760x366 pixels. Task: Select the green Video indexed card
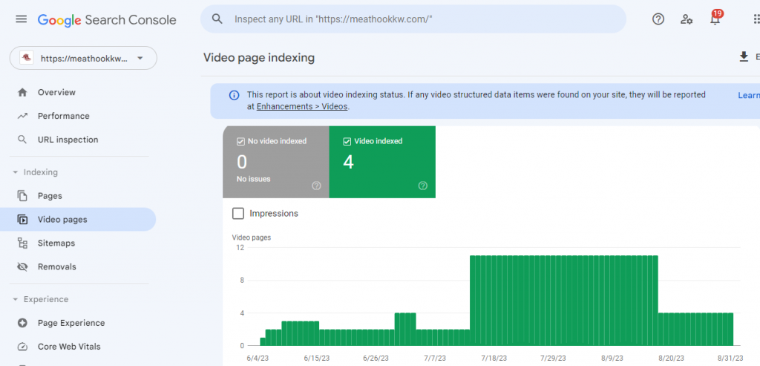click(382, 162)
